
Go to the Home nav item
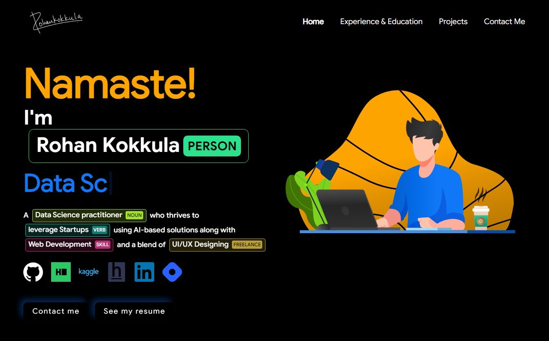click(313, 22)
